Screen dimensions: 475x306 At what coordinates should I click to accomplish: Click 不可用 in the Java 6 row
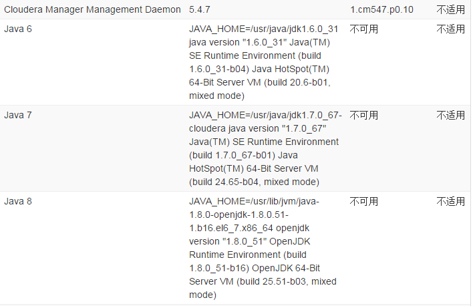(364, 29)
